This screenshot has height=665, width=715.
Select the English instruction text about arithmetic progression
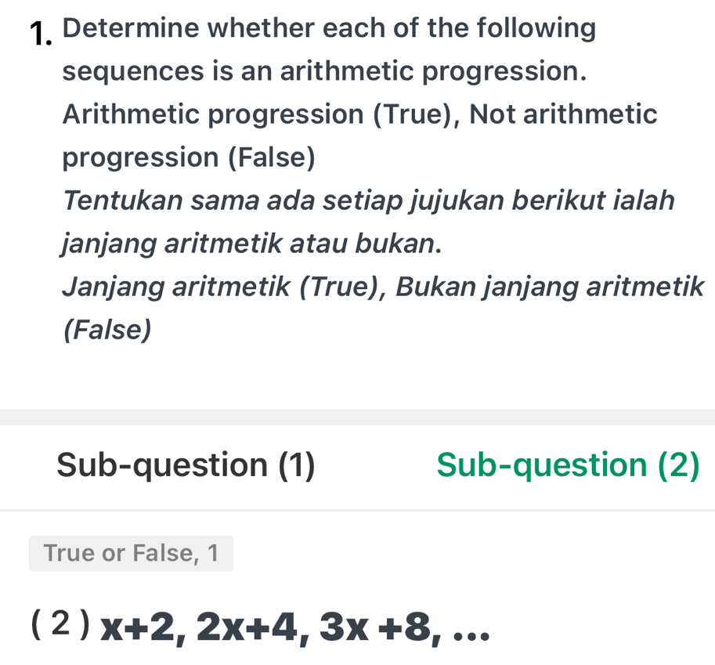click(329, 49)
